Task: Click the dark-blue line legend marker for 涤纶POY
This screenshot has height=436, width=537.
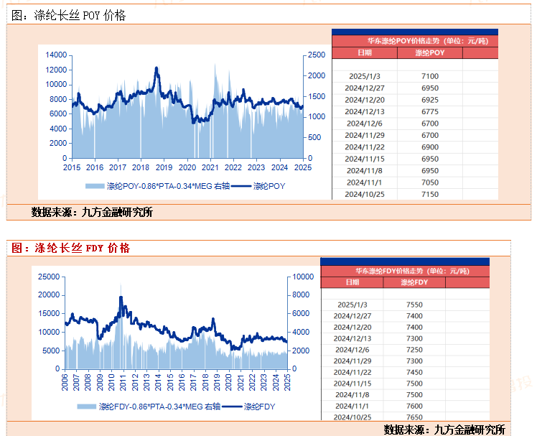Action: [x=242, y=186]
